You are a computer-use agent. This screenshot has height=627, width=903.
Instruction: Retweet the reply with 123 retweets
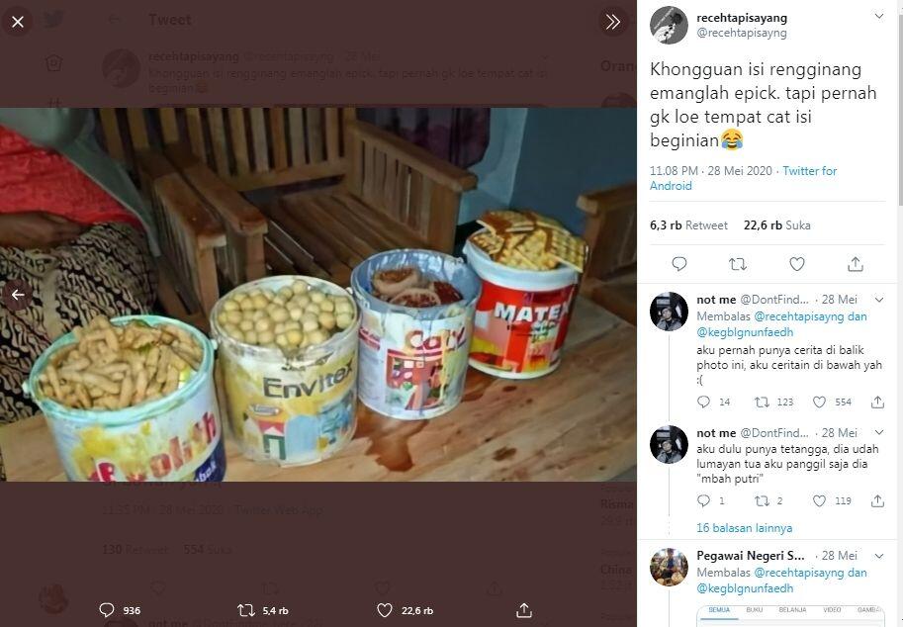[x=762, y=402]
